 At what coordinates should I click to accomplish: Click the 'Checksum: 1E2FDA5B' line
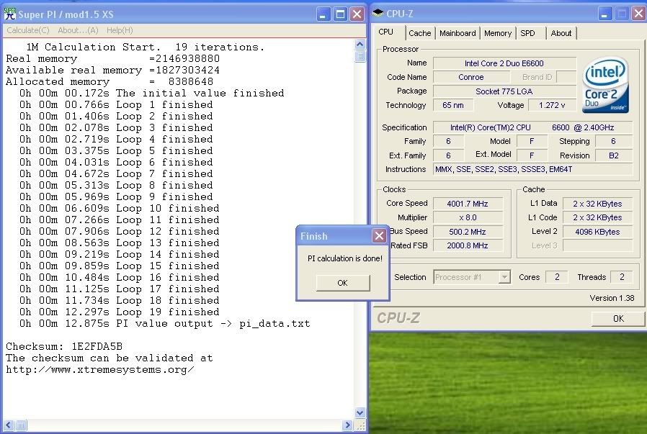[64, 346]
